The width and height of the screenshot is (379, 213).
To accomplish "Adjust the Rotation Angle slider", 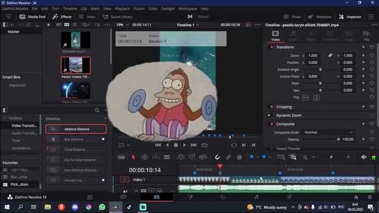I will click(320, 69).
